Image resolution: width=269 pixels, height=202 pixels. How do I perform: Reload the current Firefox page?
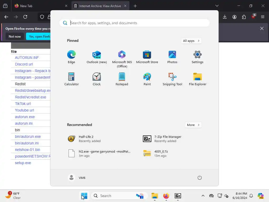[x=25, y=17]
